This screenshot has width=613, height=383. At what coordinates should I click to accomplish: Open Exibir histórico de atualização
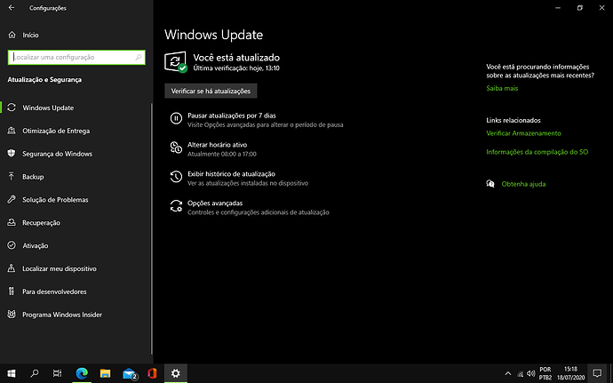(231, 173)
